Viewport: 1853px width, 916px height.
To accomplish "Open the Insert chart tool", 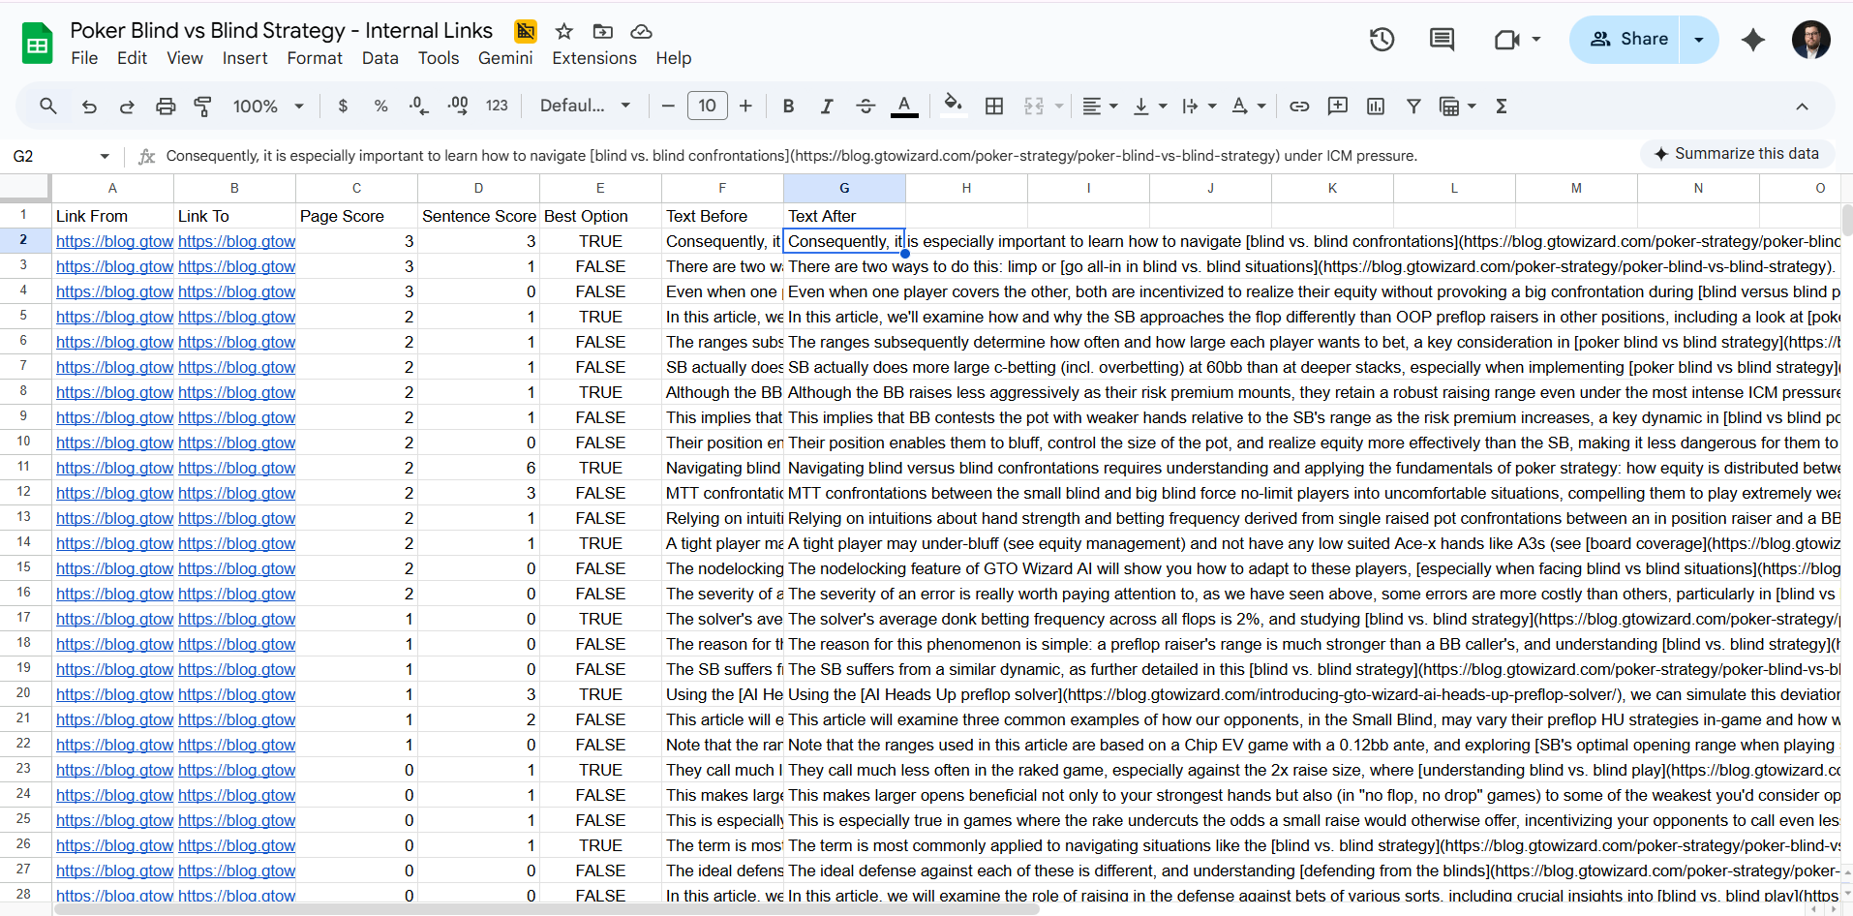I will click(1376, 106).
